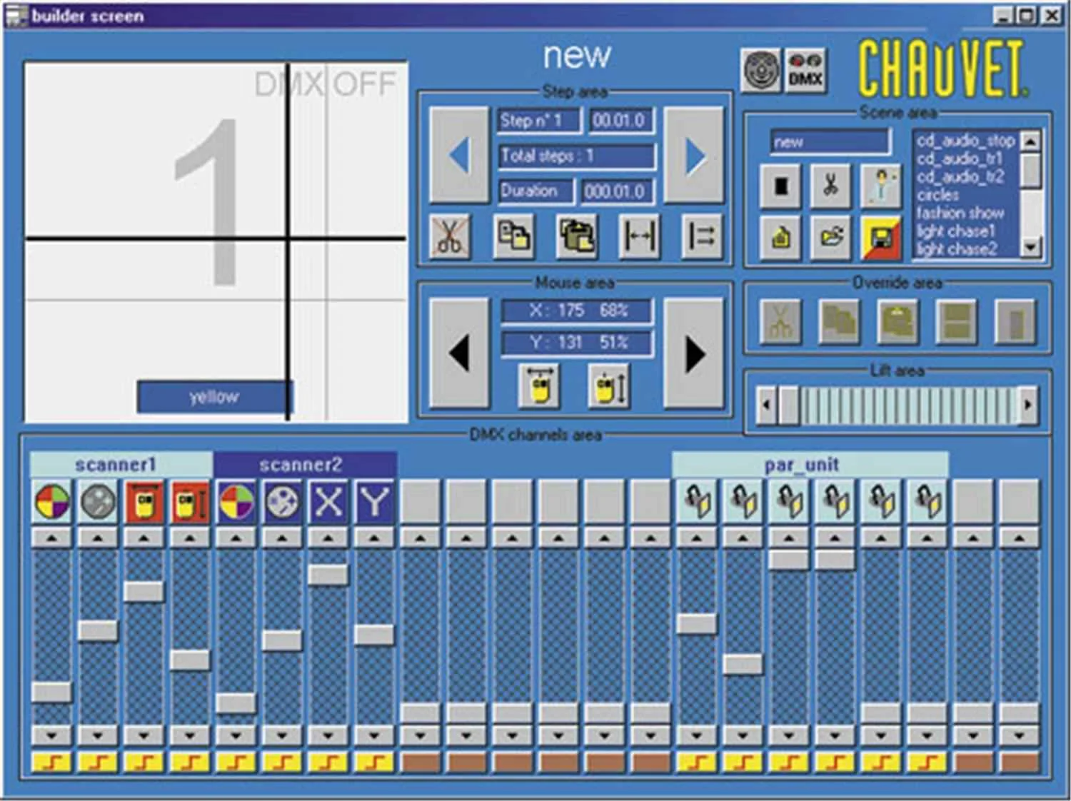Click the Lift area slider thumb
This screenshot has height=801, width=1071.
click(788, 405)
